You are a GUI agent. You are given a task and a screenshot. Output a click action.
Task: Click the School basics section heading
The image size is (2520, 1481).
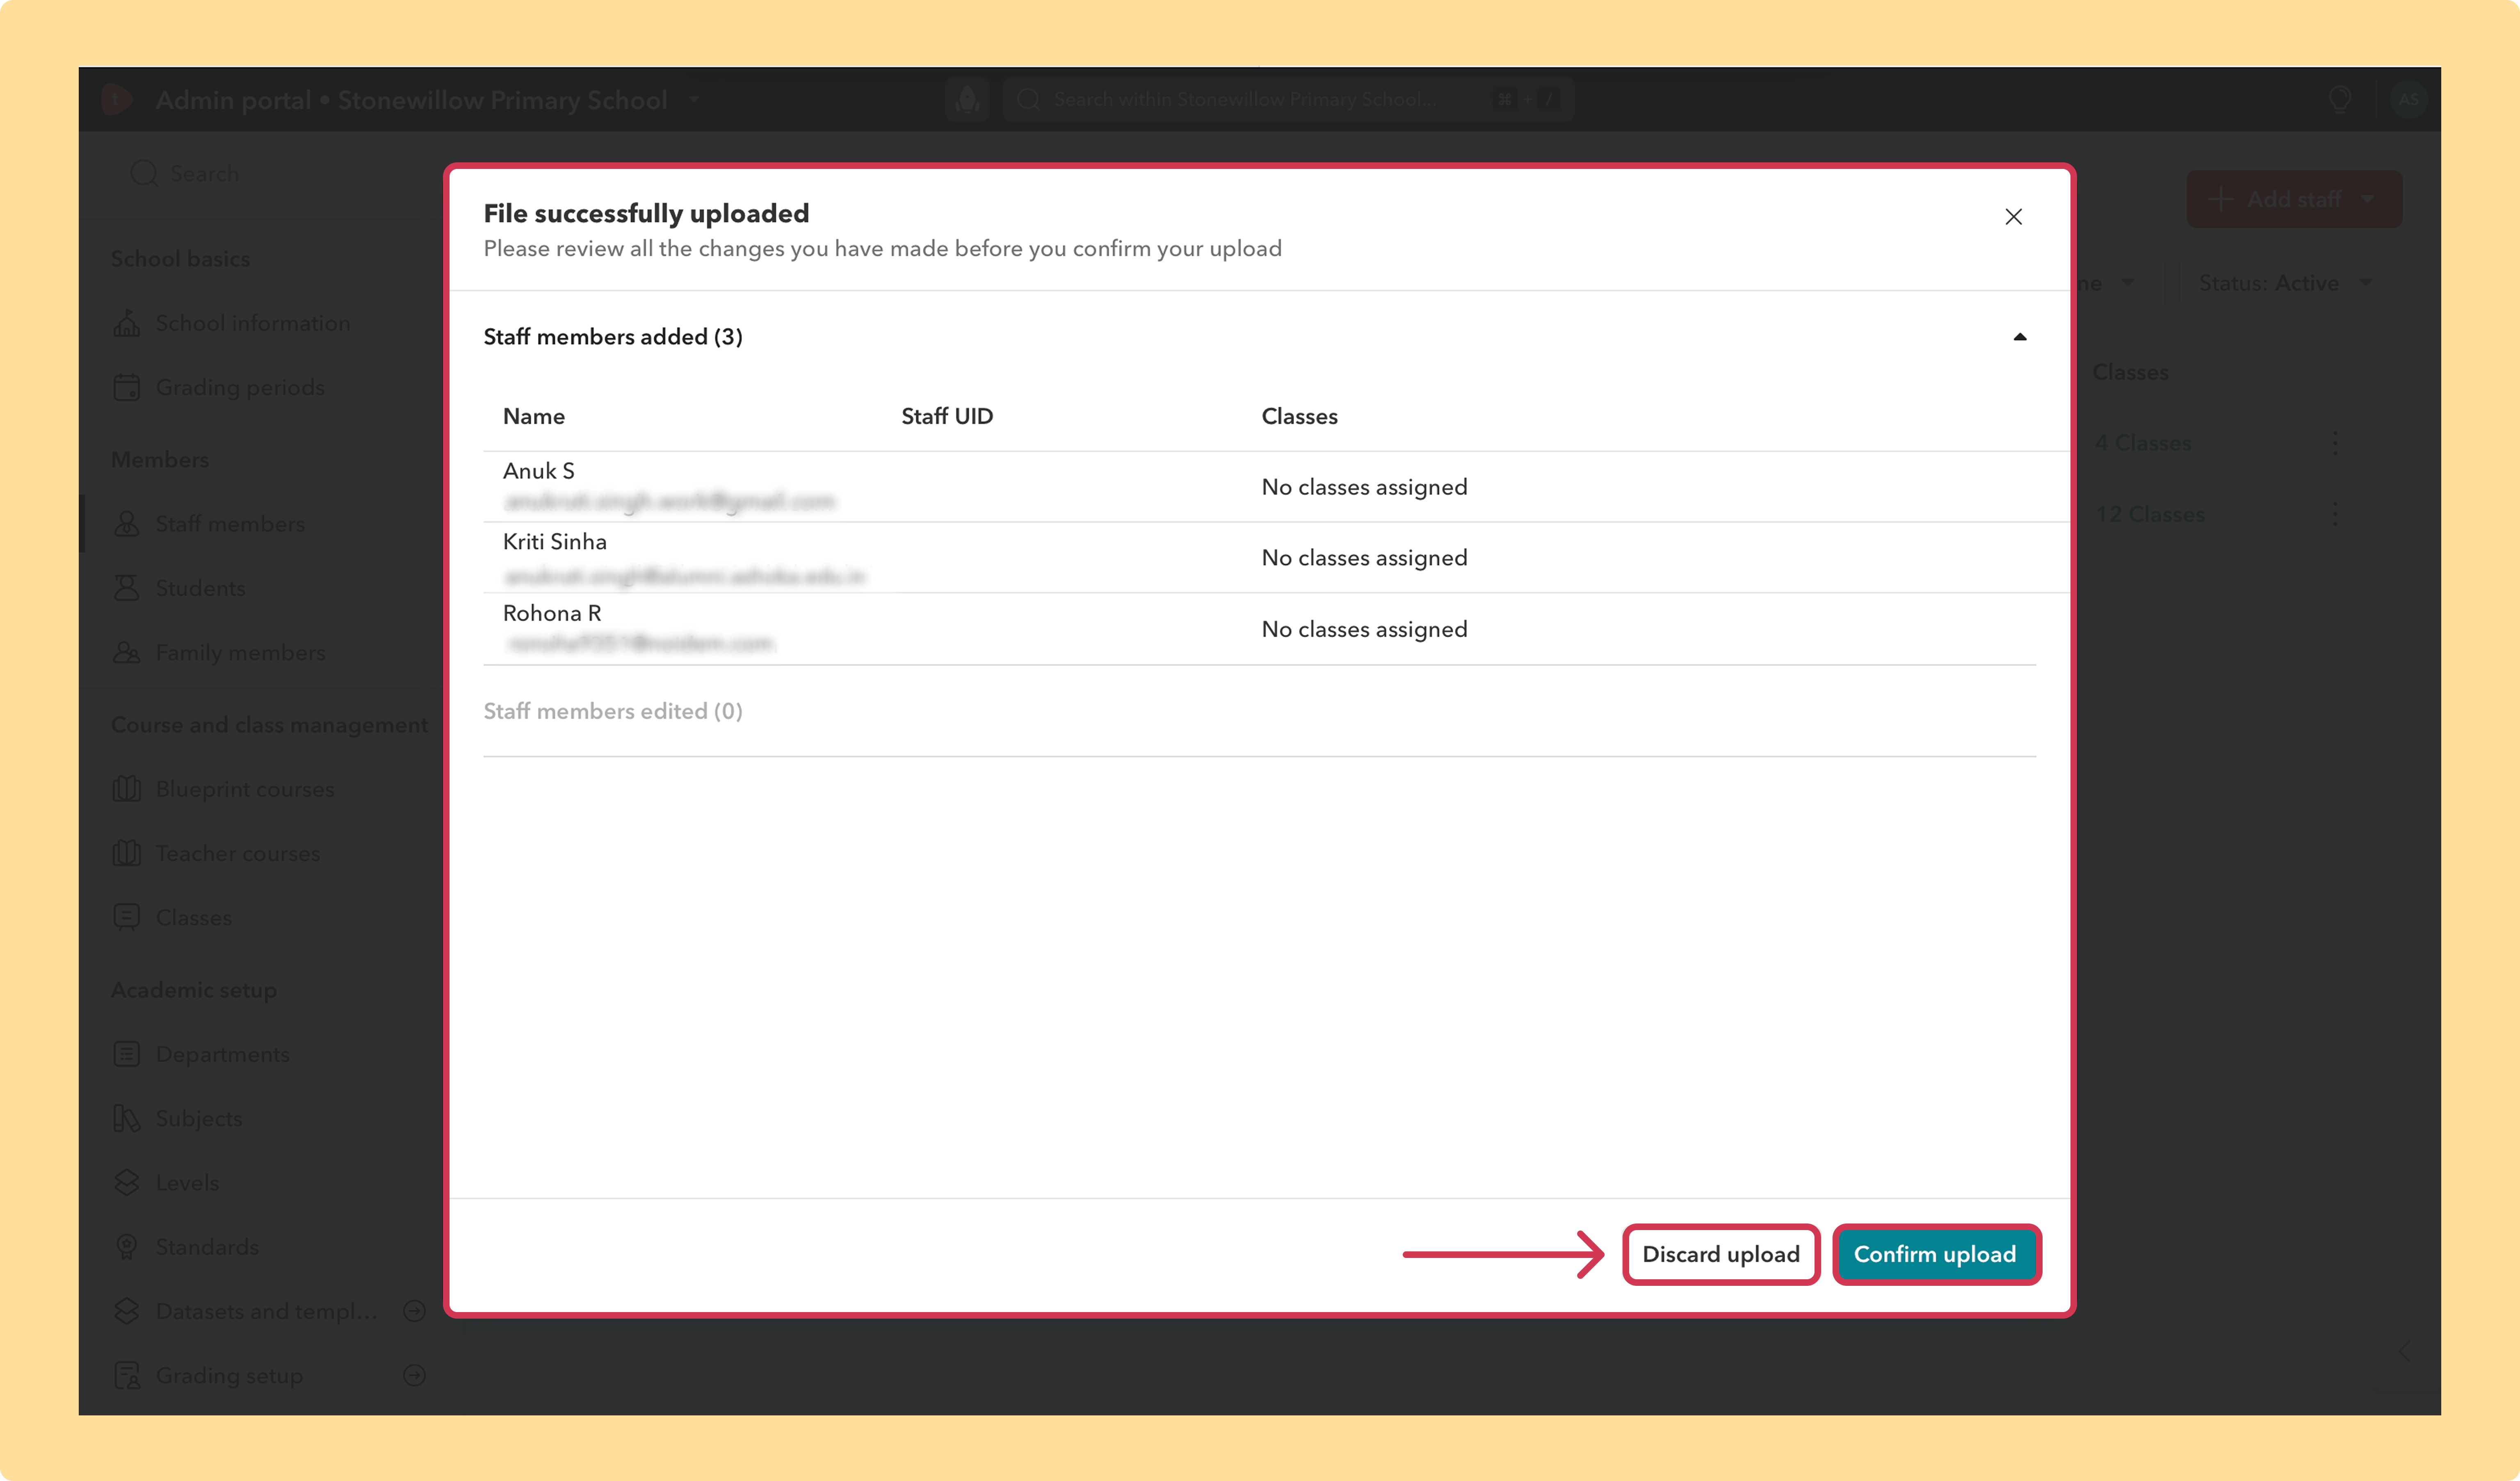click(x=180, y=259)
